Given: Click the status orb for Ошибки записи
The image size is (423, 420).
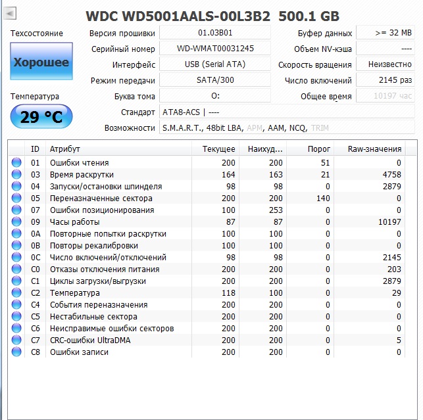Looking at the screenshot, I should click(x=16, y=352).
